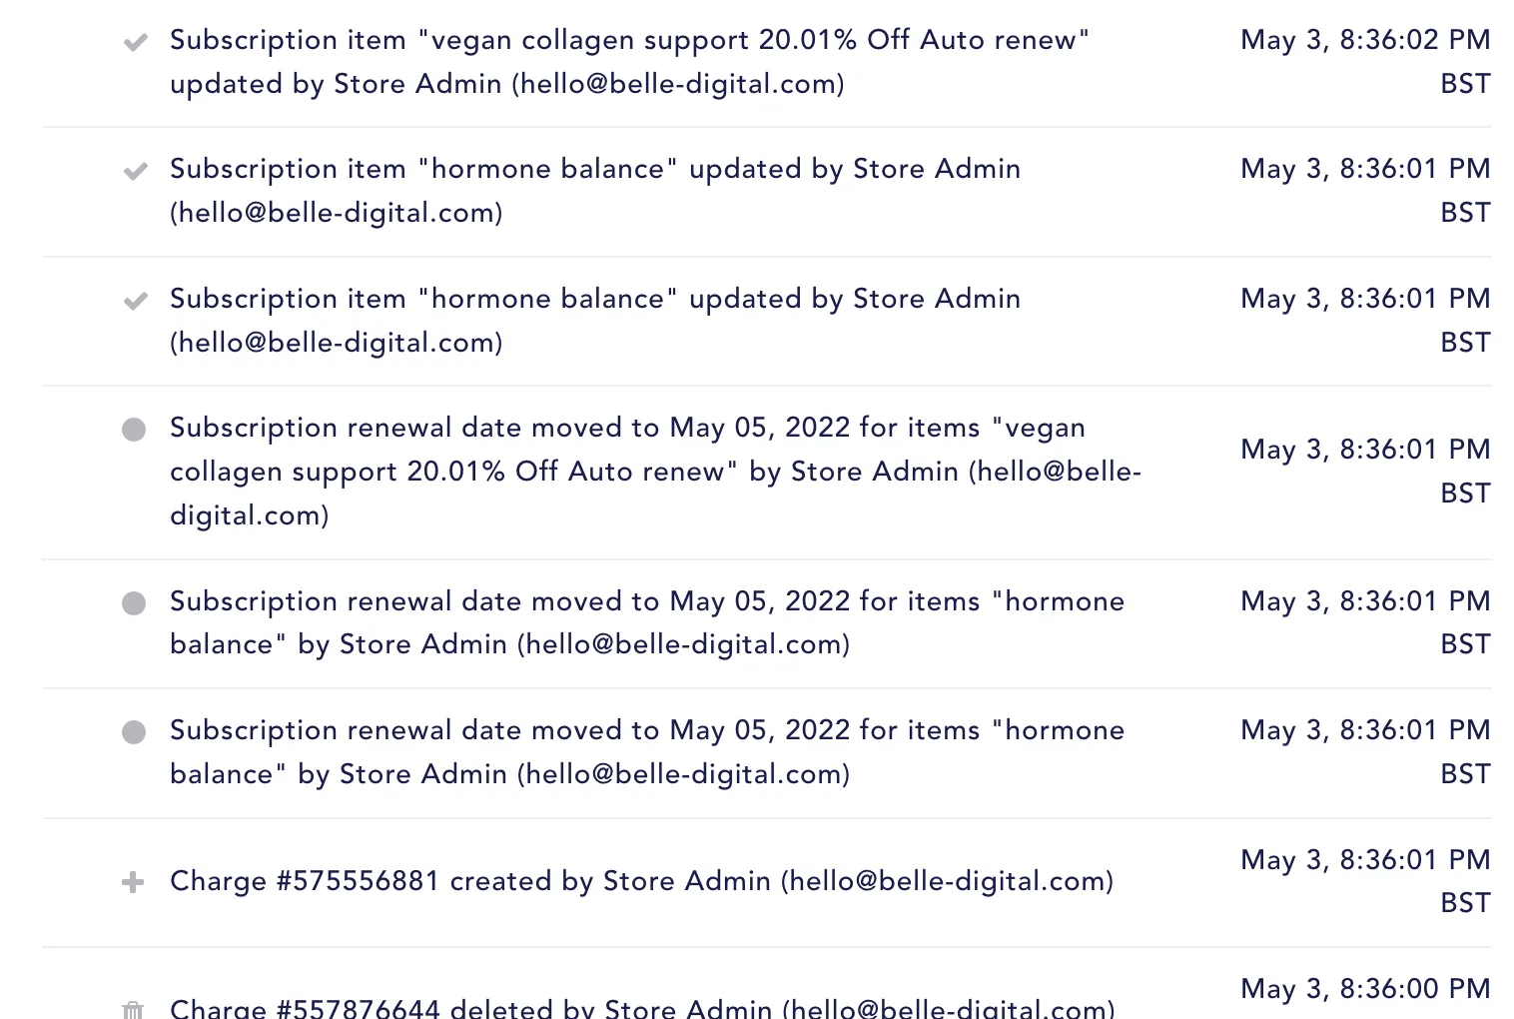
Task: Click gray circle icon beside vegan collagen renewal entry
Action: tap(134, 430)
